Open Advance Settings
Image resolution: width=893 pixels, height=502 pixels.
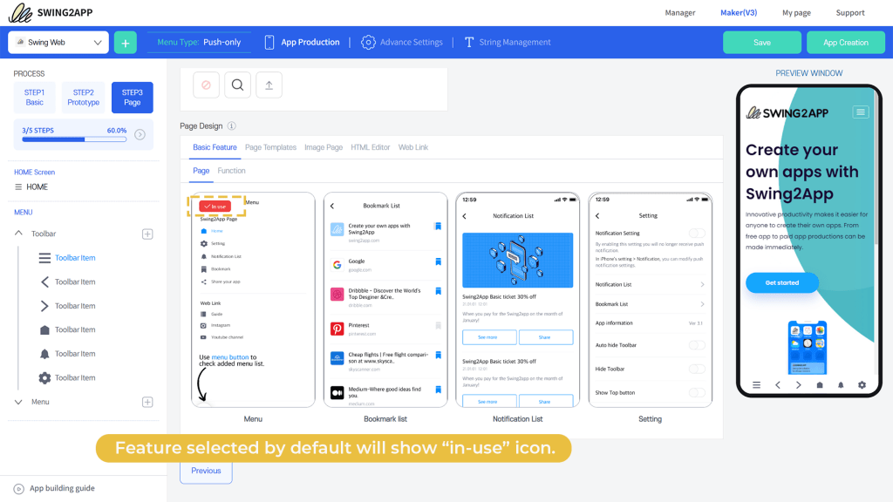[x=401, y=42]
